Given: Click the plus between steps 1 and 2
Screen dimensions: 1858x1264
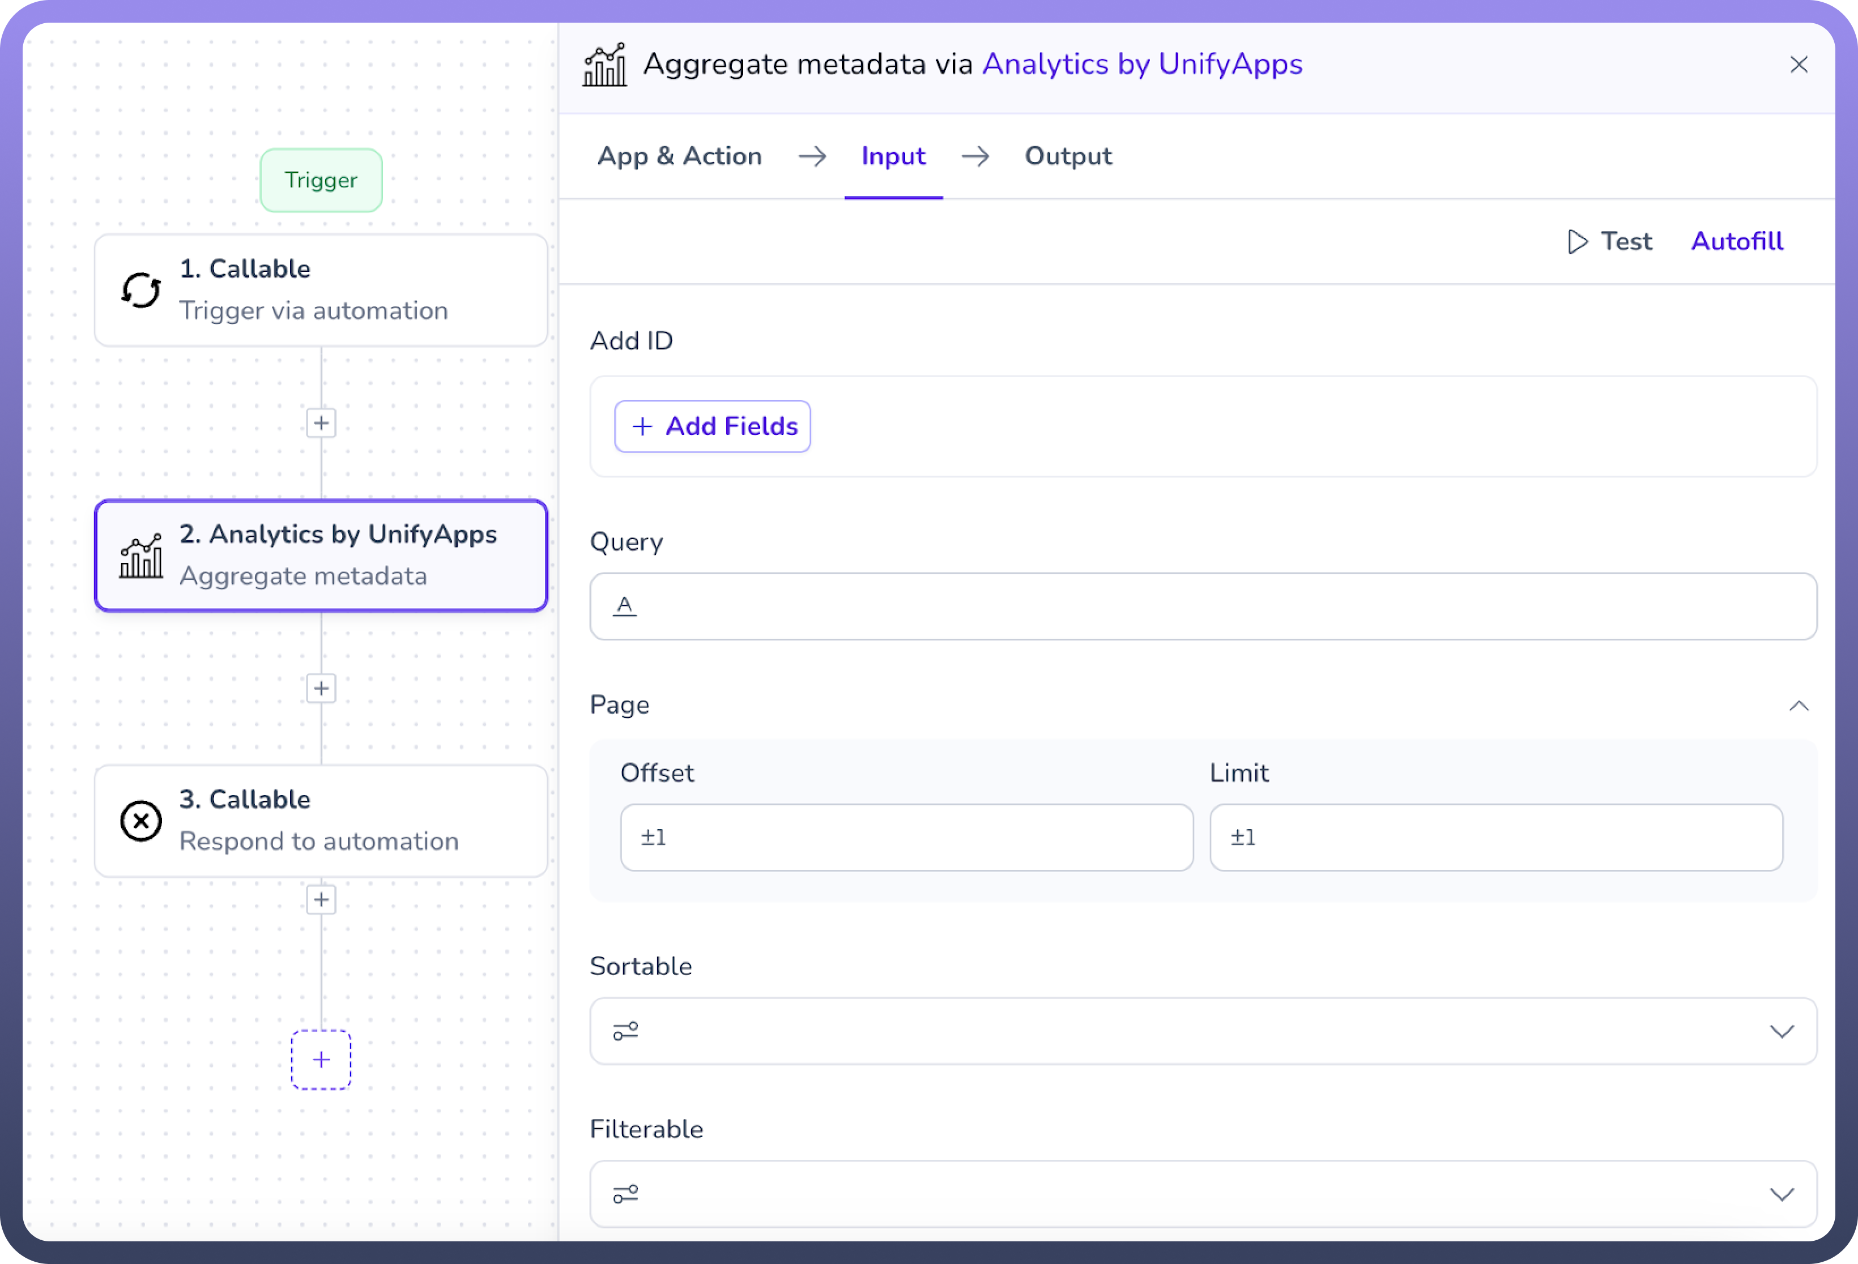Looking at the screenshot, I should coord(321,423).
